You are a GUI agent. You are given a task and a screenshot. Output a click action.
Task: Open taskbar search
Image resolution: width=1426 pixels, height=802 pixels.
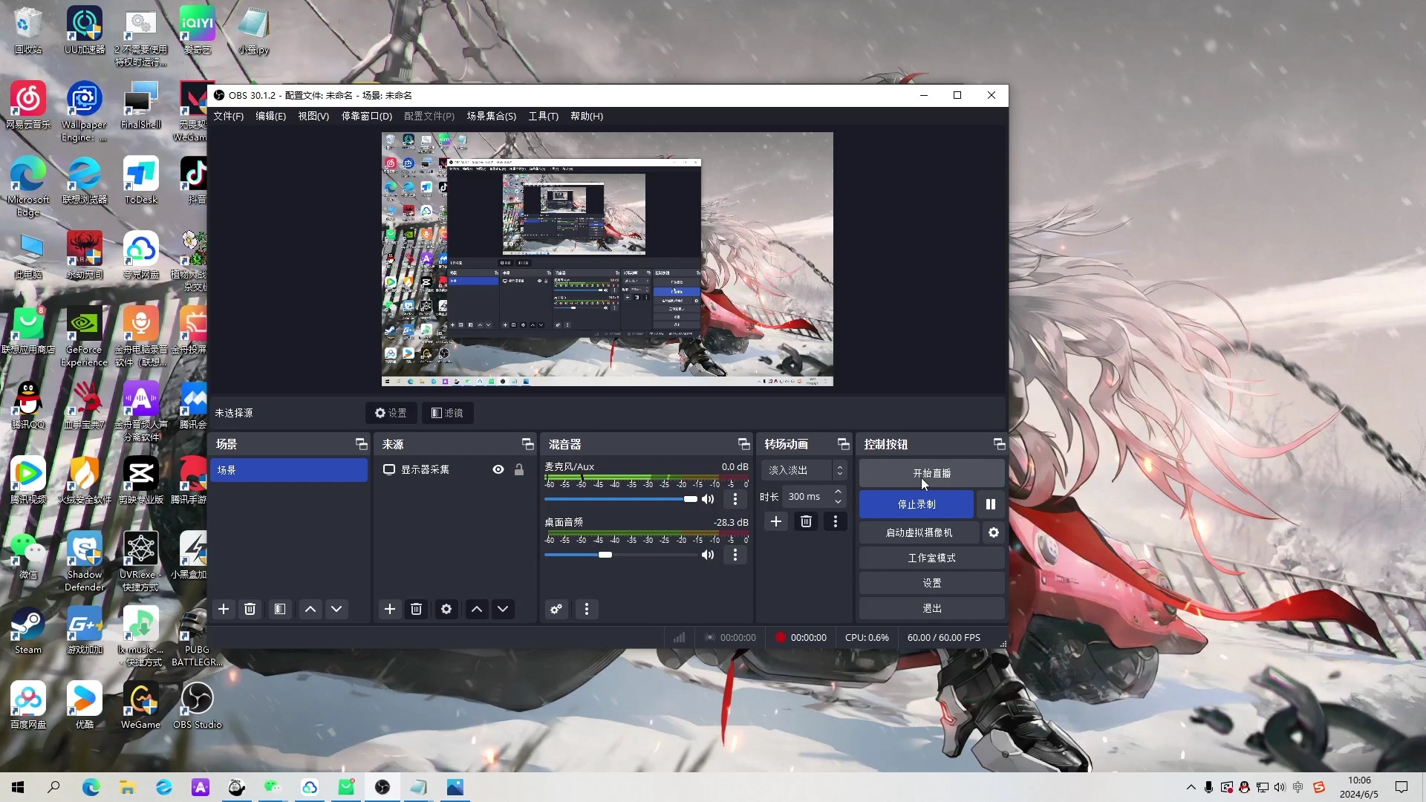click(x=53, y=787)
